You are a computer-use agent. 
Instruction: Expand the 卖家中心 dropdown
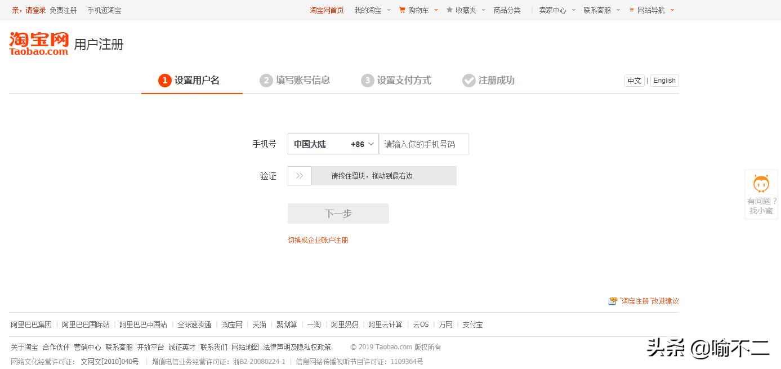click(x=554, y=10)
